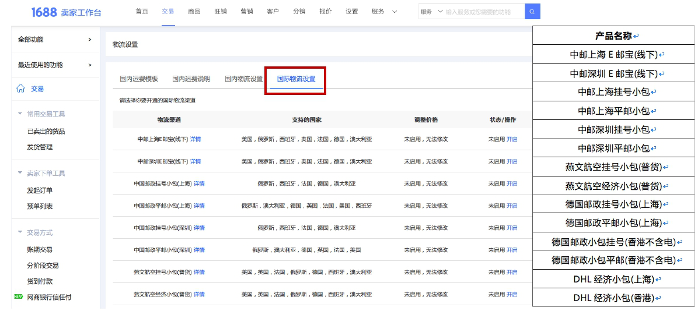The height and width of the screenshot is (311, 698).
Task: Open 发货管理 in the sidebar
Action: click(40, 147)
